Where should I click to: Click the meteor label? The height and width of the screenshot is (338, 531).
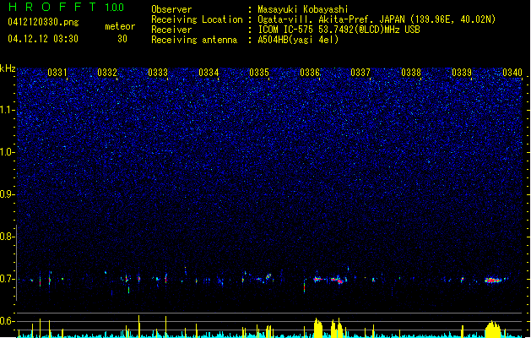tap(120, 26)
